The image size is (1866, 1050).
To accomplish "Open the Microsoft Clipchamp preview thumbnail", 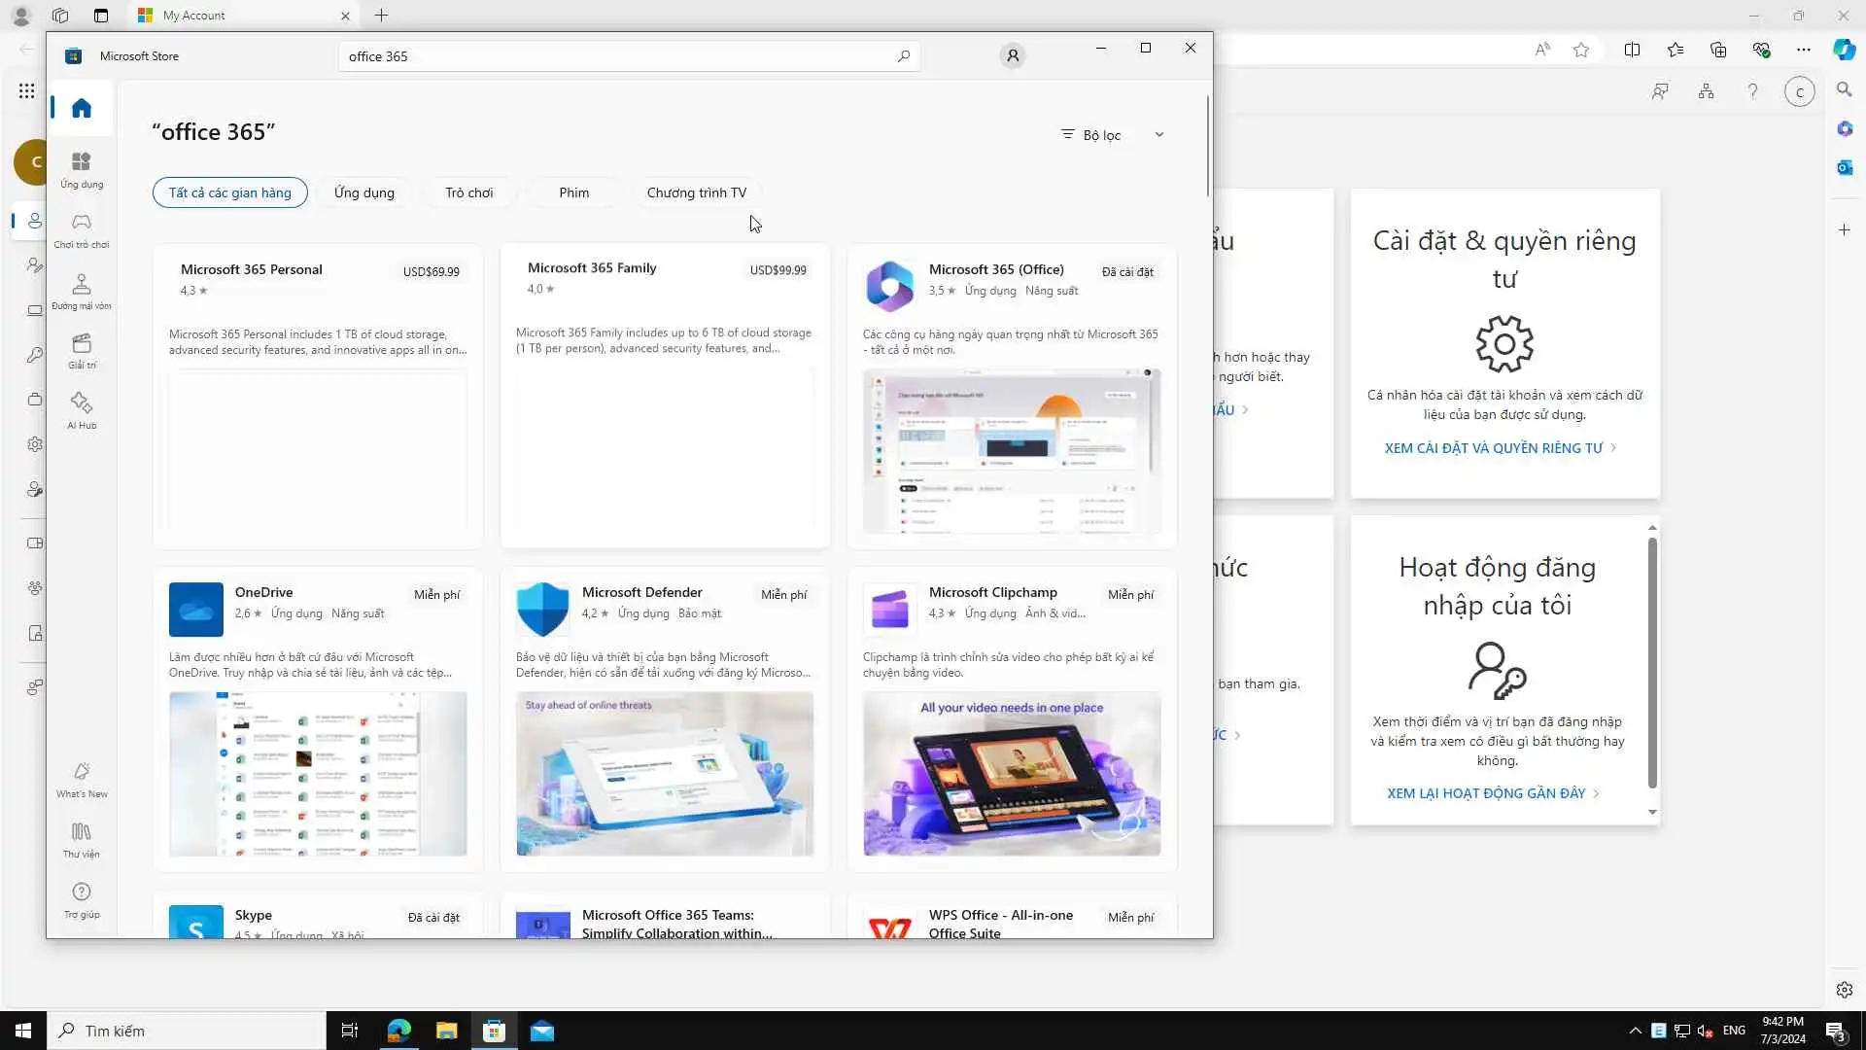I will 1012,774.
